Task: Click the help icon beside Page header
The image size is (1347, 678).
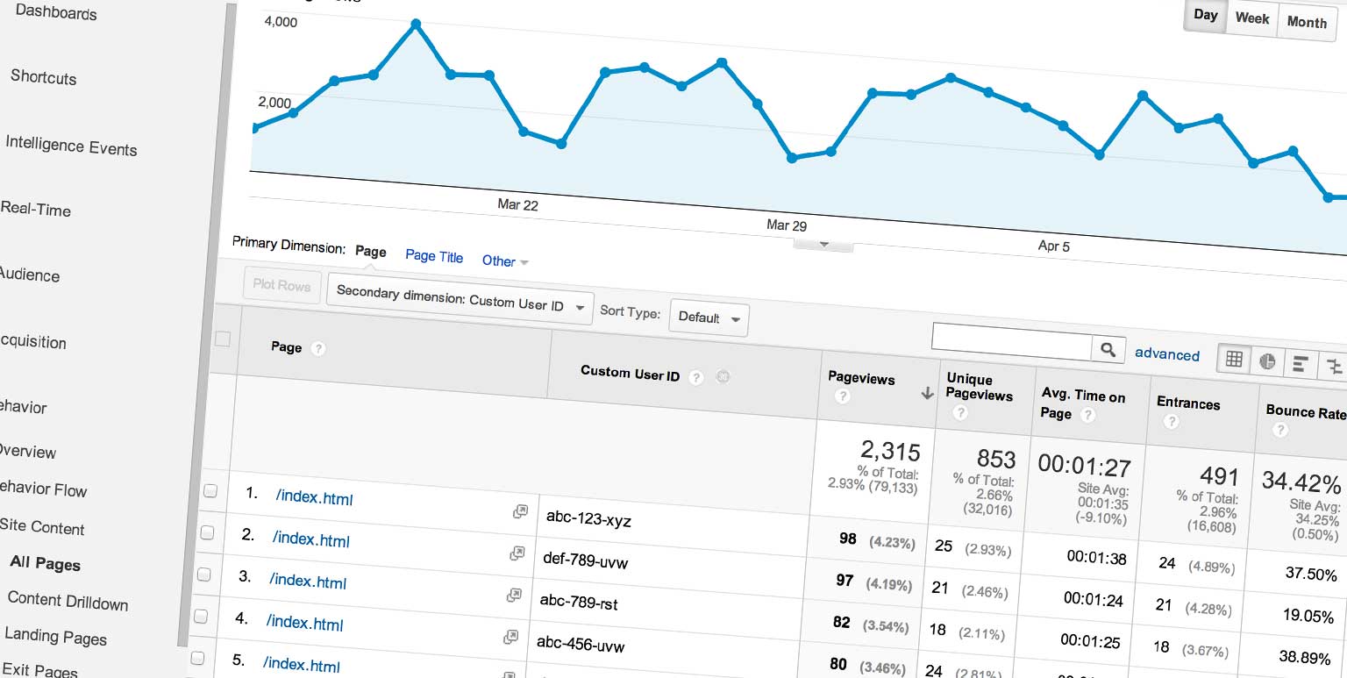Action: (x=318, y=349)
